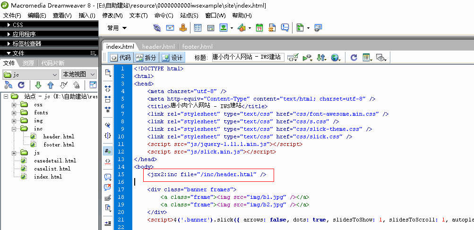
Task: Apply a comment from coding toolbar
Action: click(108, 177)
